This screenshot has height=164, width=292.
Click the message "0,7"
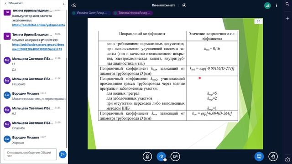(14, 113)
